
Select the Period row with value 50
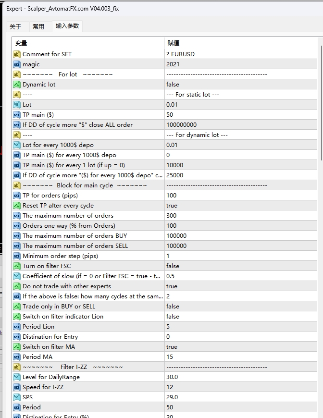[x=164, y=407]
